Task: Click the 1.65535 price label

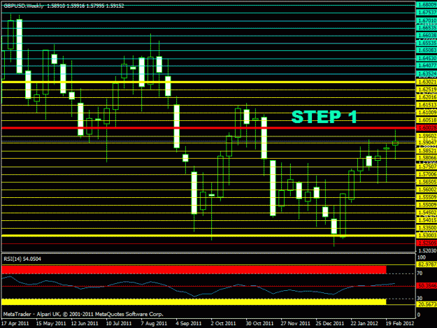Action: [x=427, y=43]
